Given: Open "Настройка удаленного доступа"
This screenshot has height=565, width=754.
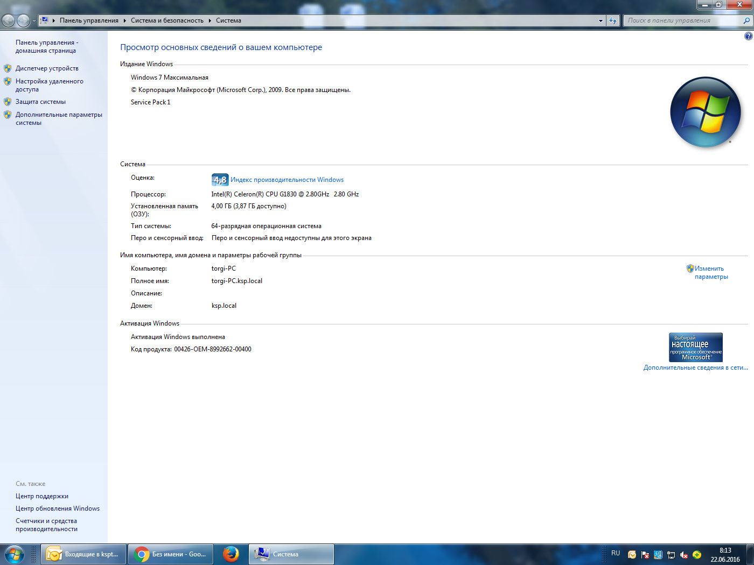Looking at the screenshot, I should tap(49, 86).
